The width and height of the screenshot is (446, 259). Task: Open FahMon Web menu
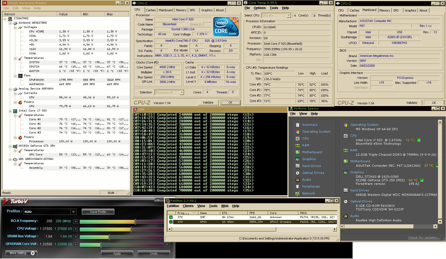[x=225, y=206]
